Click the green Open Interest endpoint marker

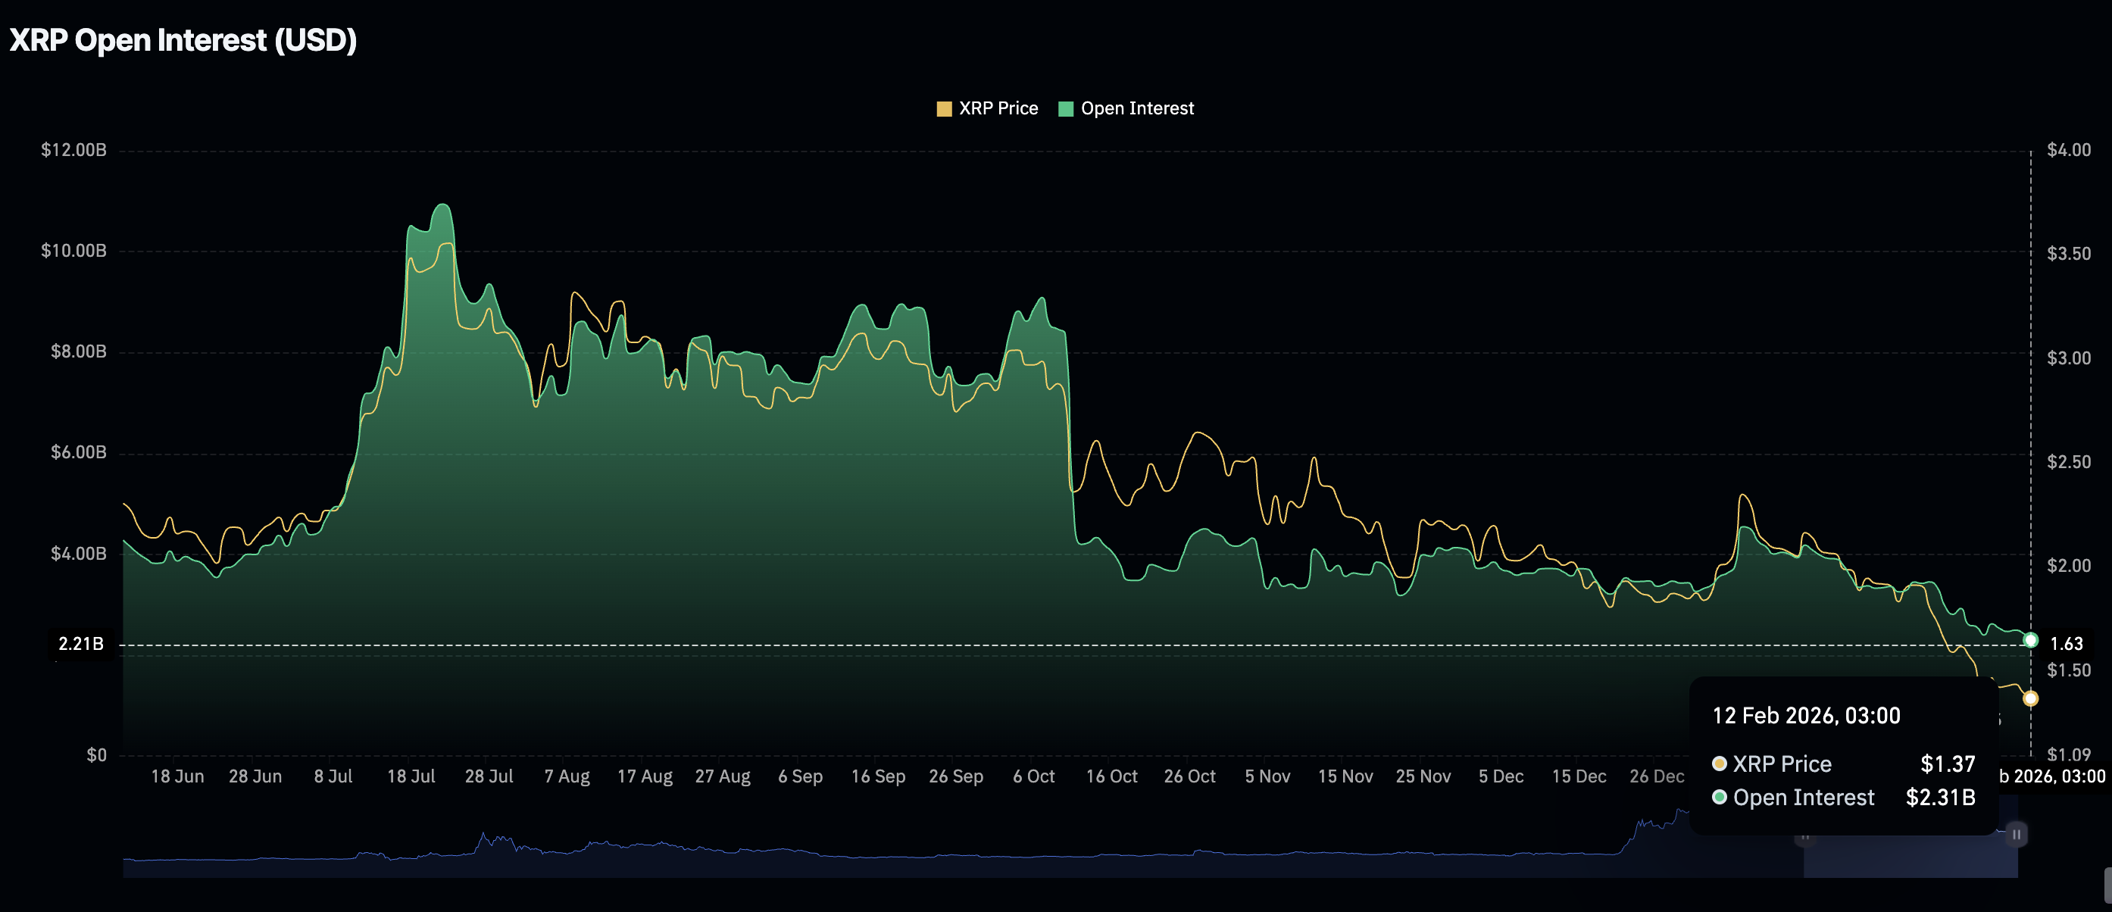coord(2030,640)
